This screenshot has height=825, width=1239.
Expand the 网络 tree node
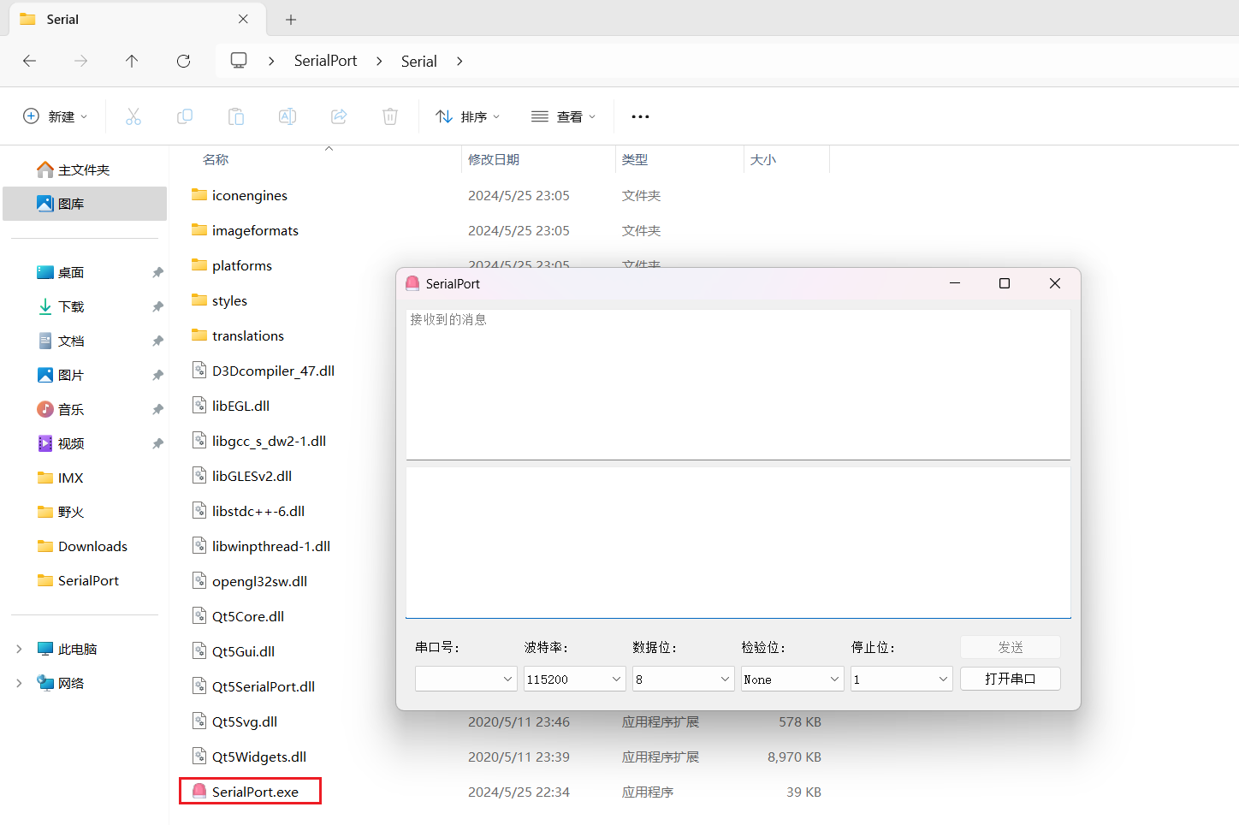click(x=19, y=683)
